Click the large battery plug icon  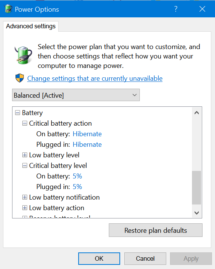point(23,55)
